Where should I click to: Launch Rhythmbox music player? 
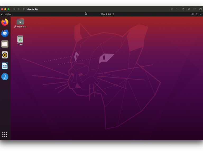pos(5,55)
